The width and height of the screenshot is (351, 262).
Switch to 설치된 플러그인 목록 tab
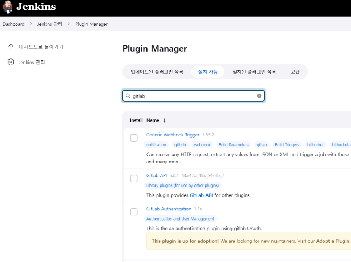(x=254, y=72)
